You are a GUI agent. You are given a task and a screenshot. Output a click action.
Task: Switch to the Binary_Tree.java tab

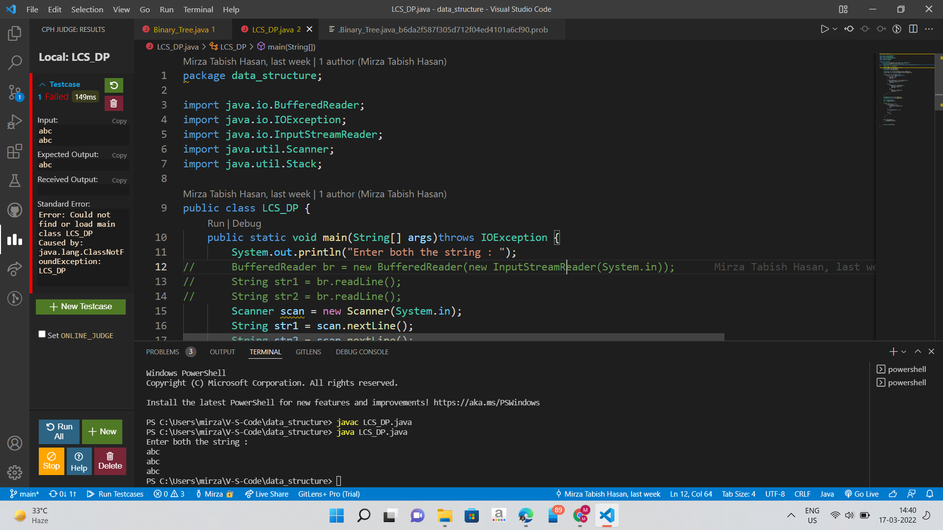[x=182, y=29]
